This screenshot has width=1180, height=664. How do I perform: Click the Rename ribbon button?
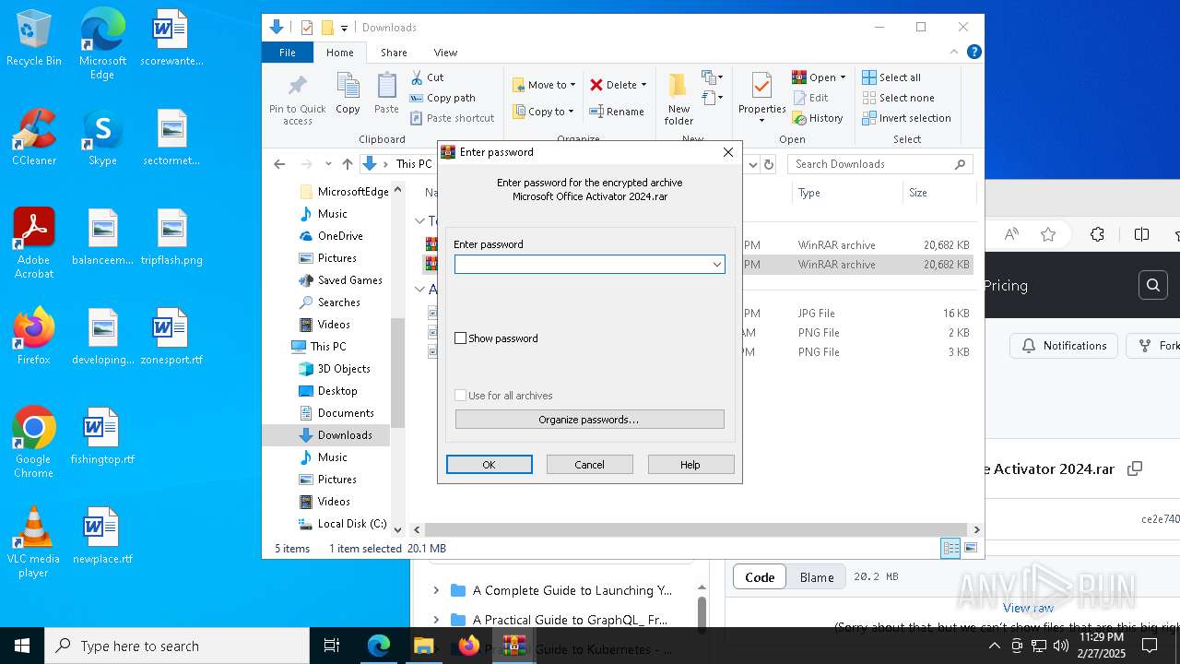618,112
